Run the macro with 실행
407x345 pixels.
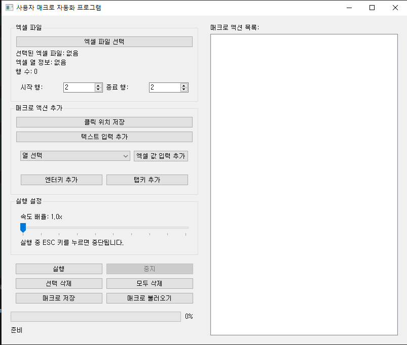pos(58,269)
